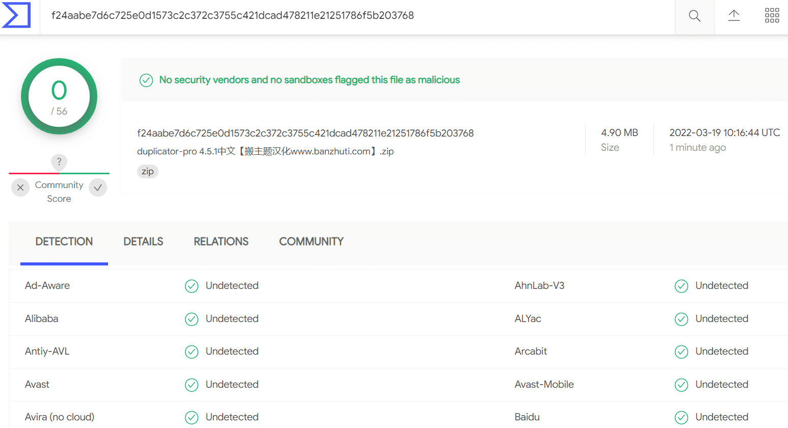Viewport: 788px width, 428px height.
Task: Click the zip file type tag
Action: pyautogui.click(x=148, y=171)
